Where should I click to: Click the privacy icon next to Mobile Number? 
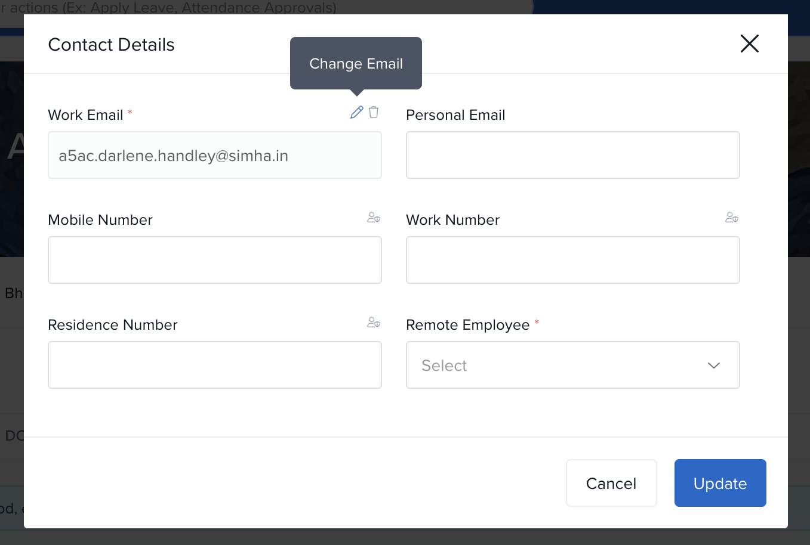[374, 218]
